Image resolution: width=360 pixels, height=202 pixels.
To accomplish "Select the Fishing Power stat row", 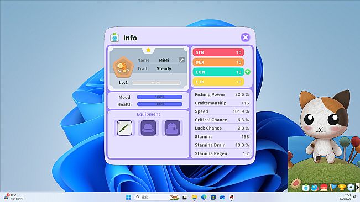I will click(x=222, y=94).
